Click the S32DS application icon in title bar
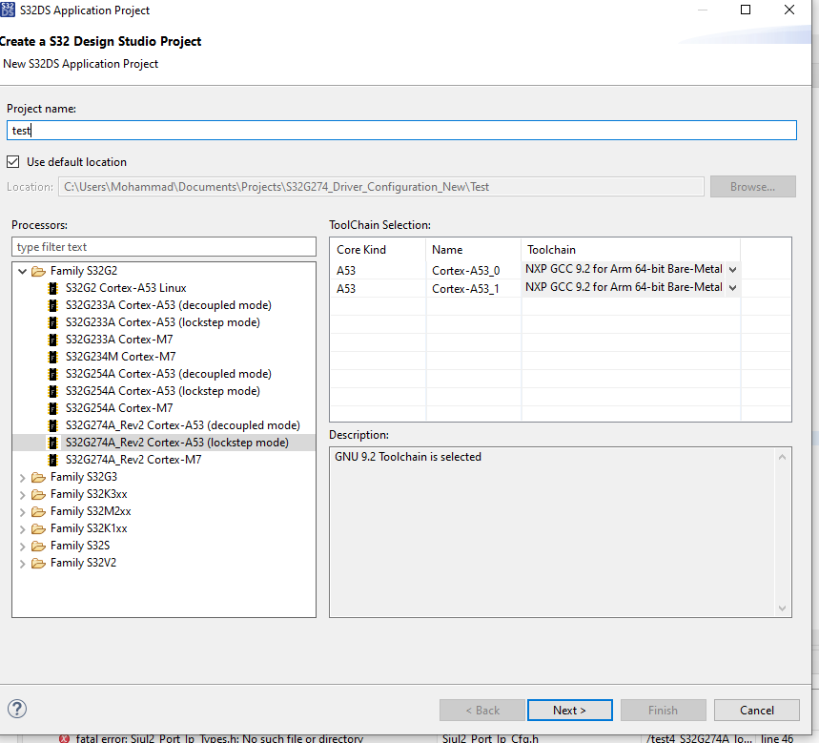Image resolution: width=819 pixels, height=743 pixels. [10, 10]
